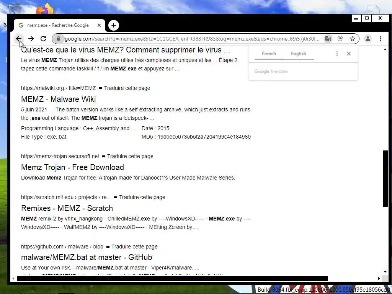Switch the translate popup to English

tap(299, 54)
